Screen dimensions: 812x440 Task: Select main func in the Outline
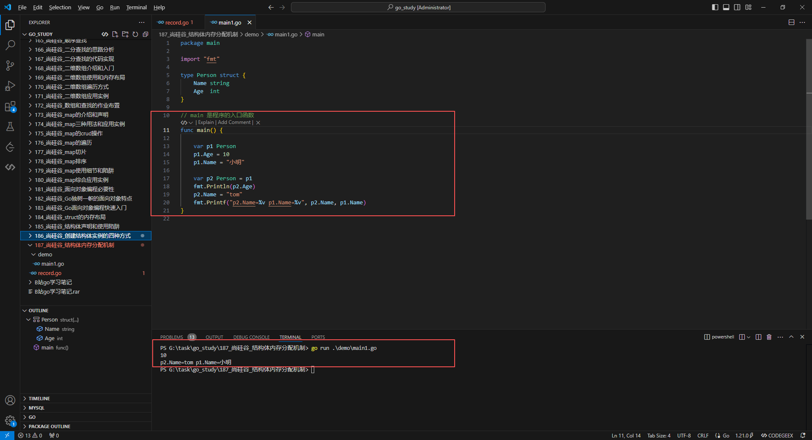tap(86, 348)
